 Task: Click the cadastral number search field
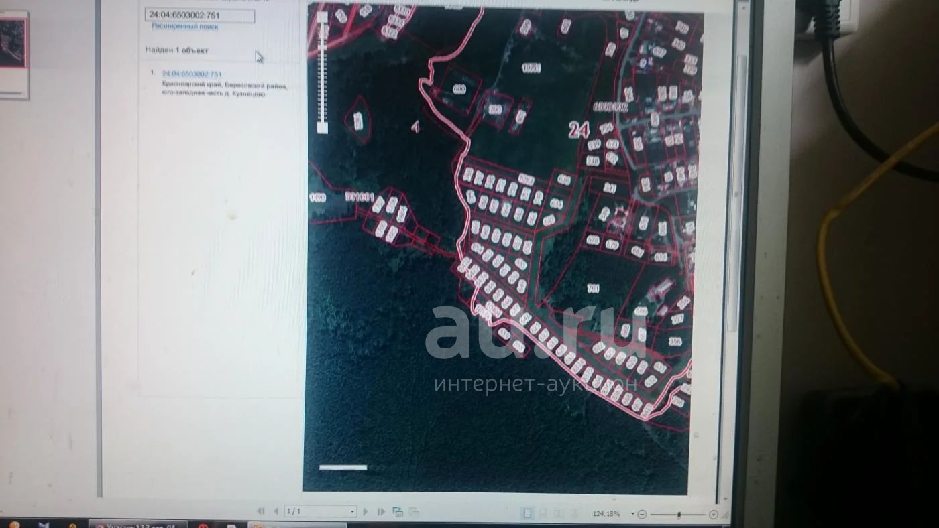(200, 15)
